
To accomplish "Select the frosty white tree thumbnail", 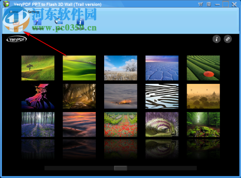I will pos(120,68).
